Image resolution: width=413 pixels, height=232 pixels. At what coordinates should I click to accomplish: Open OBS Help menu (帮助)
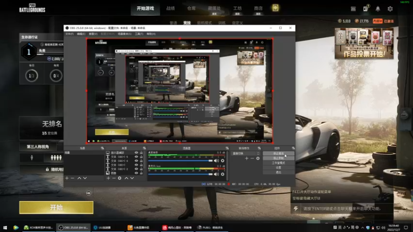click(151, 34)
